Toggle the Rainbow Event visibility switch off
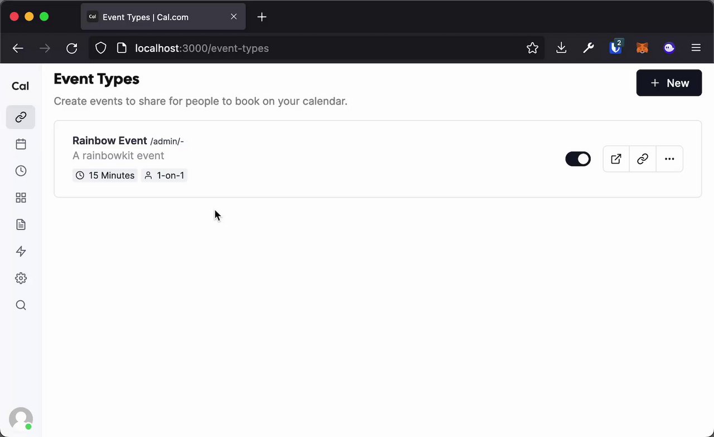Viewport: 714px width, 437px height. pyautogui.click(x=578, y=159)
